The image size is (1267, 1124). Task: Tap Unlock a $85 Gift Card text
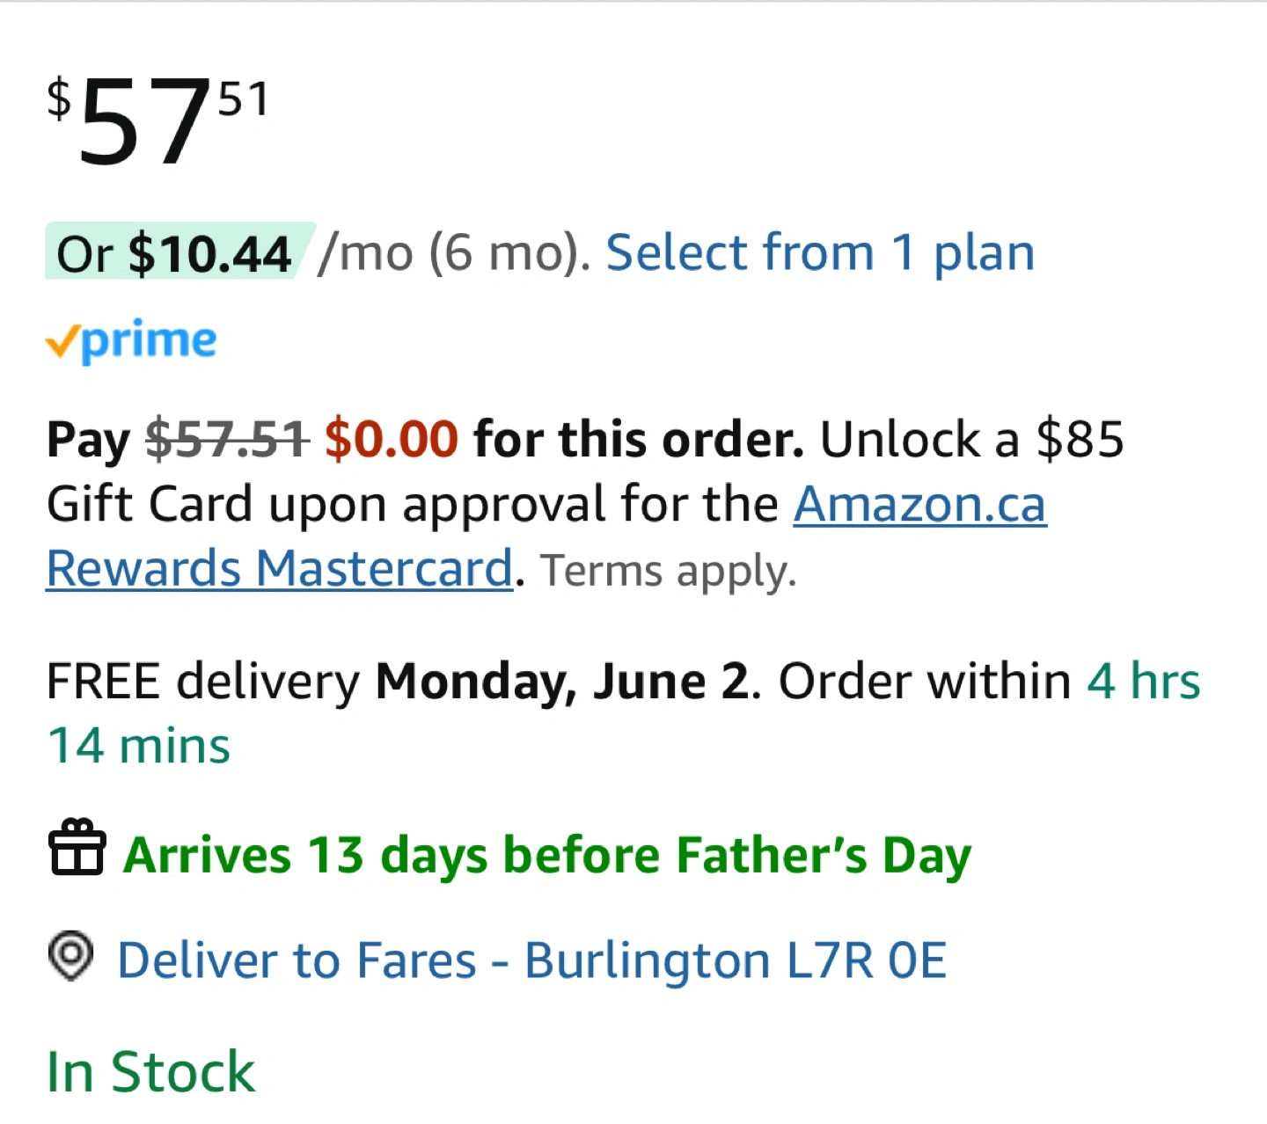click(585, 472)
